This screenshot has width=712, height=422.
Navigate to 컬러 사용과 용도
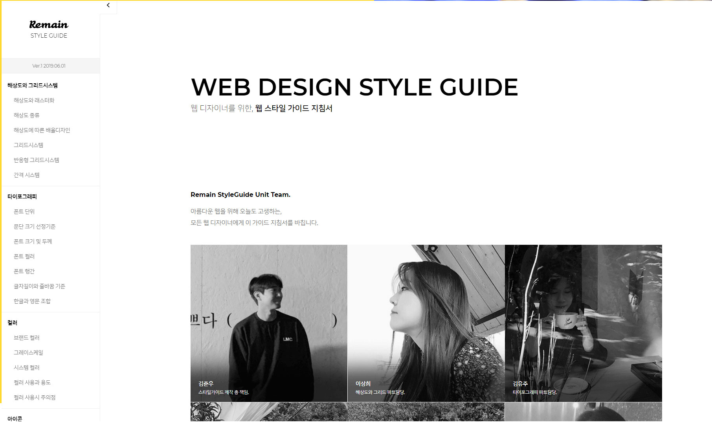point(32,382)
